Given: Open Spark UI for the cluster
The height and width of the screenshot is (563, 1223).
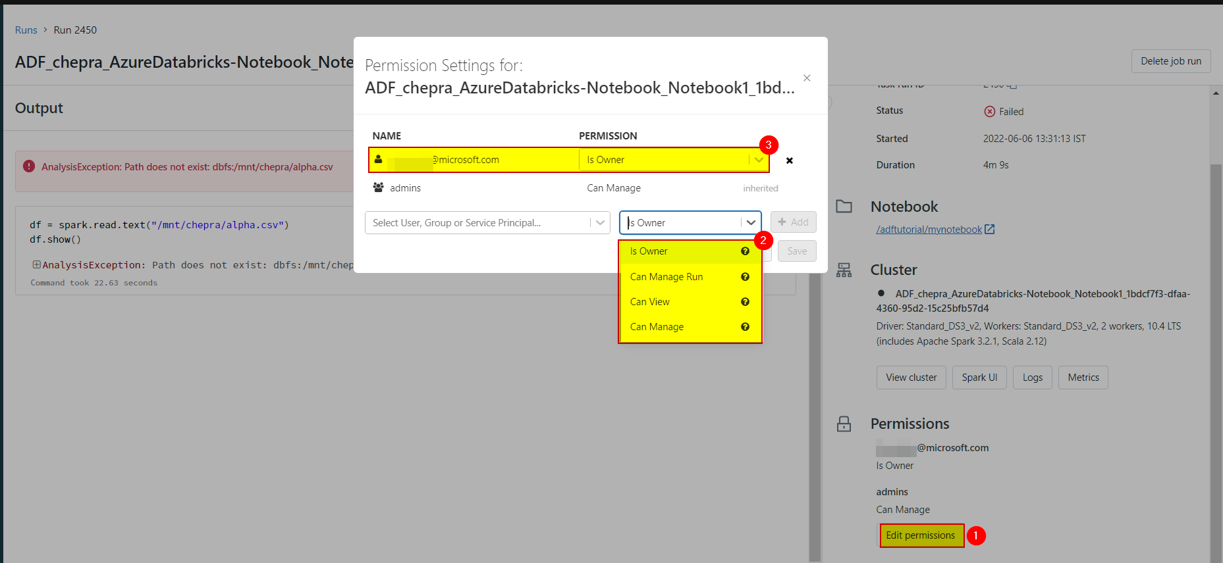Looking at the screenshot, I should (979, 378).
